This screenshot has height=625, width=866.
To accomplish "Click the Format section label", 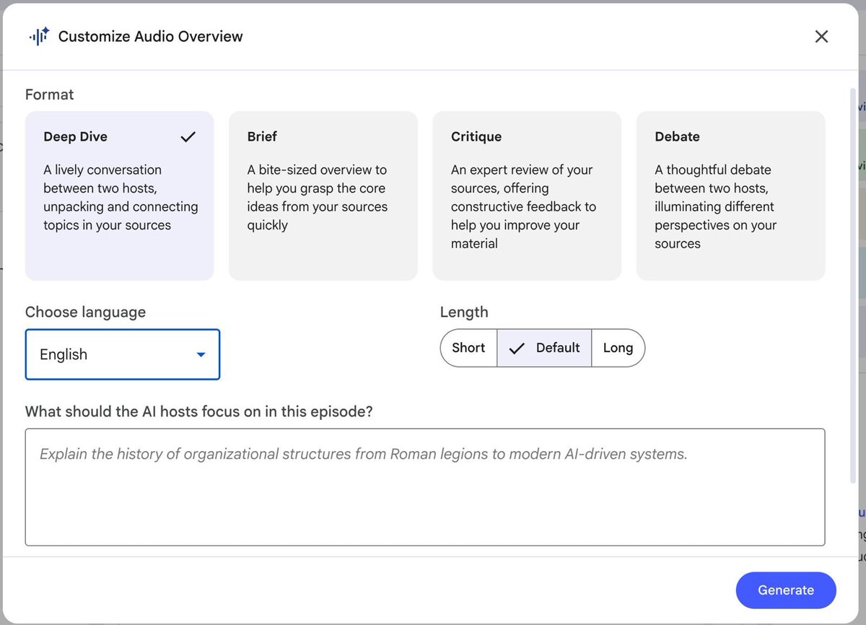I will (50, 95).
